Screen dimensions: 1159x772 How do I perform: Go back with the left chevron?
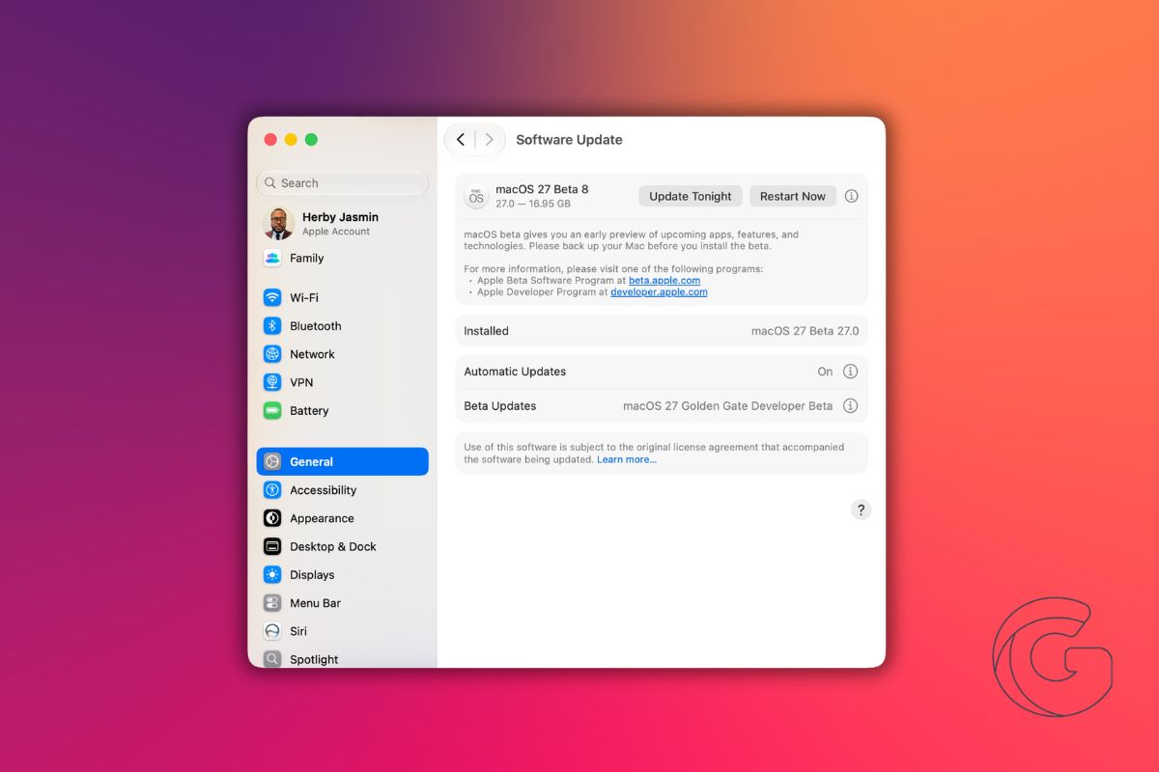click(x=461, y=140)
